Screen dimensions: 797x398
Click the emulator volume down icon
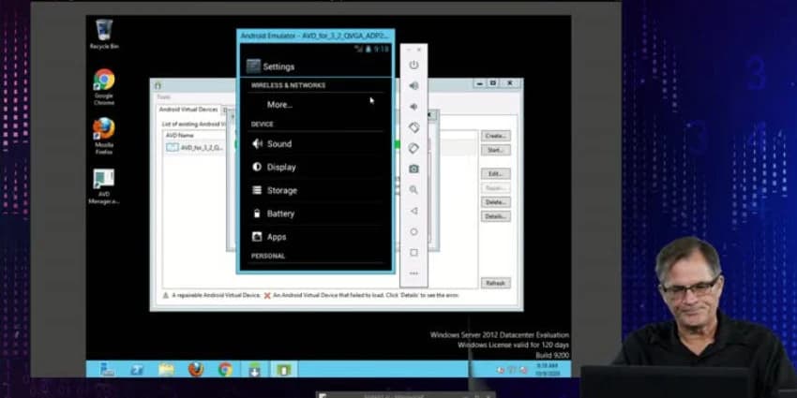(414, 107)
